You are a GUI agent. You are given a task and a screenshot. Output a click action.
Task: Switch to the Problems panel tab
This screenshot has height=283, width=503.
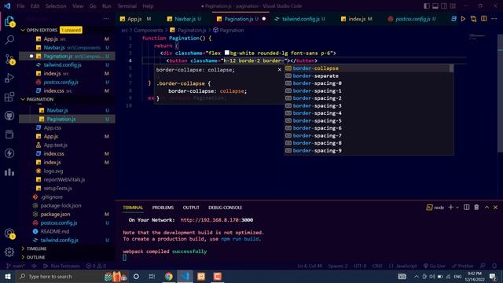pyautogui.click(x=163, y=208)
